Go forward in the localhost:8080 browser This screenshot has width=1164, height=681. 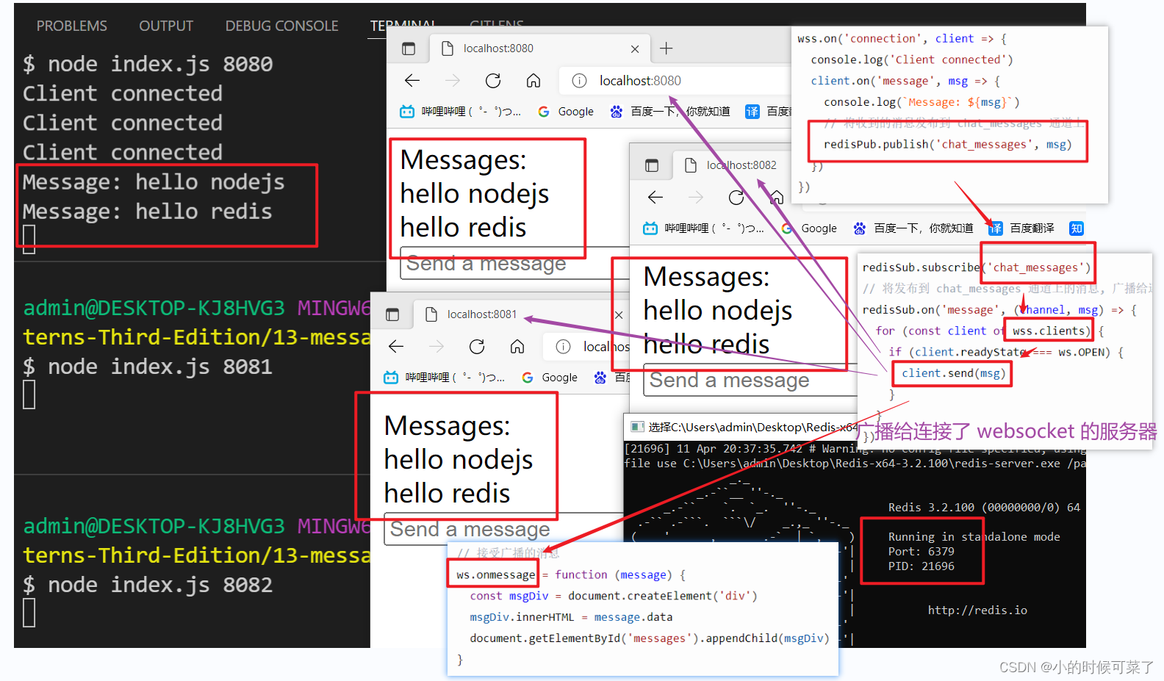pyautogui.click(x=453, y=81)
